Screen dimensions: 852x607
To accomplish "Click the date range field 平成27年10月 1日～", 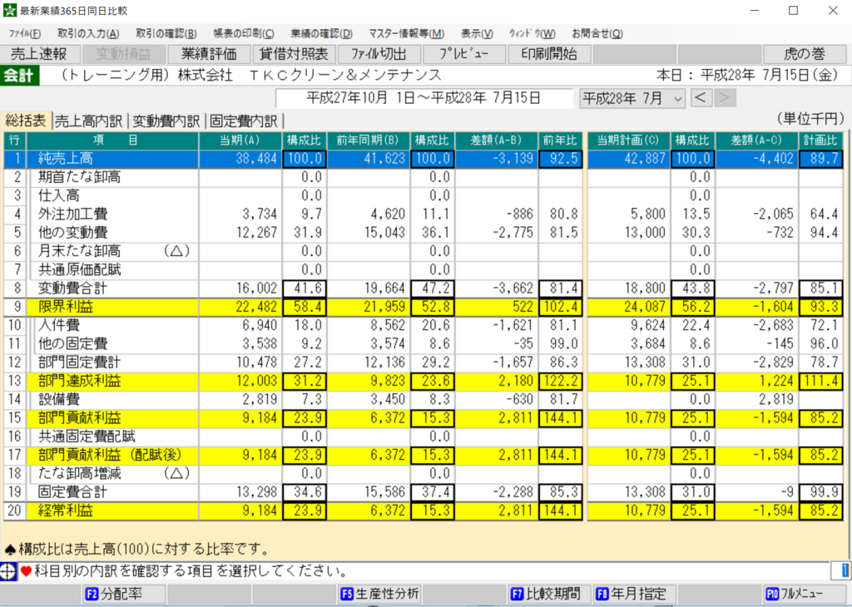I will [x=424, y=98].
